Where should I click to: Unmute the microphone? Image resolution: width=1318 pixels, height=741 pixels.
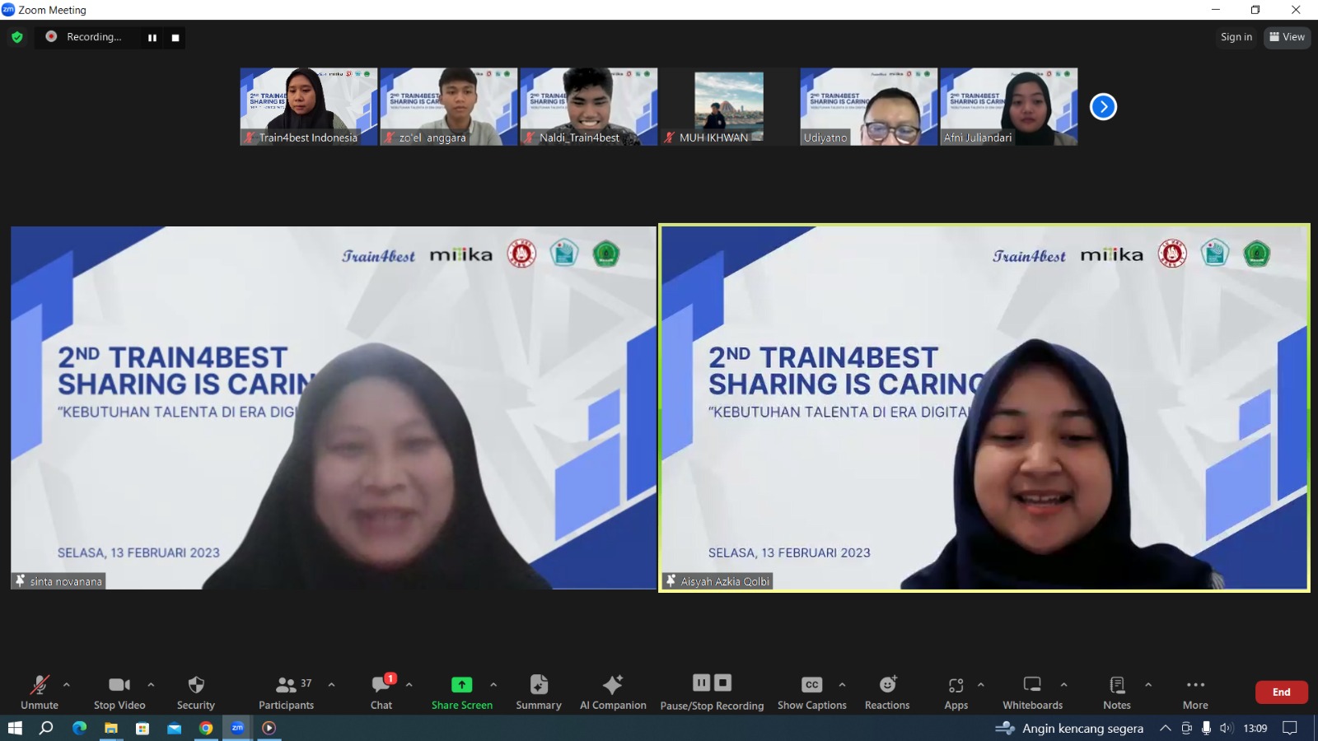[40, 692]
